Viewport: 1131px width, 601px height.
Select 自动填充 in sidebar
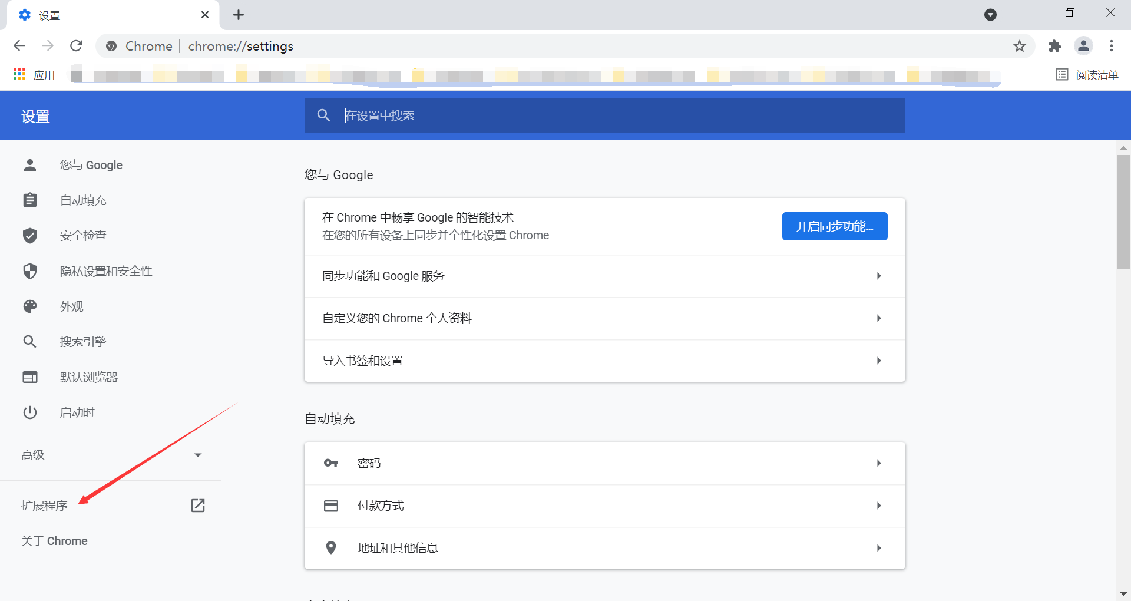[x=83, y=200]
